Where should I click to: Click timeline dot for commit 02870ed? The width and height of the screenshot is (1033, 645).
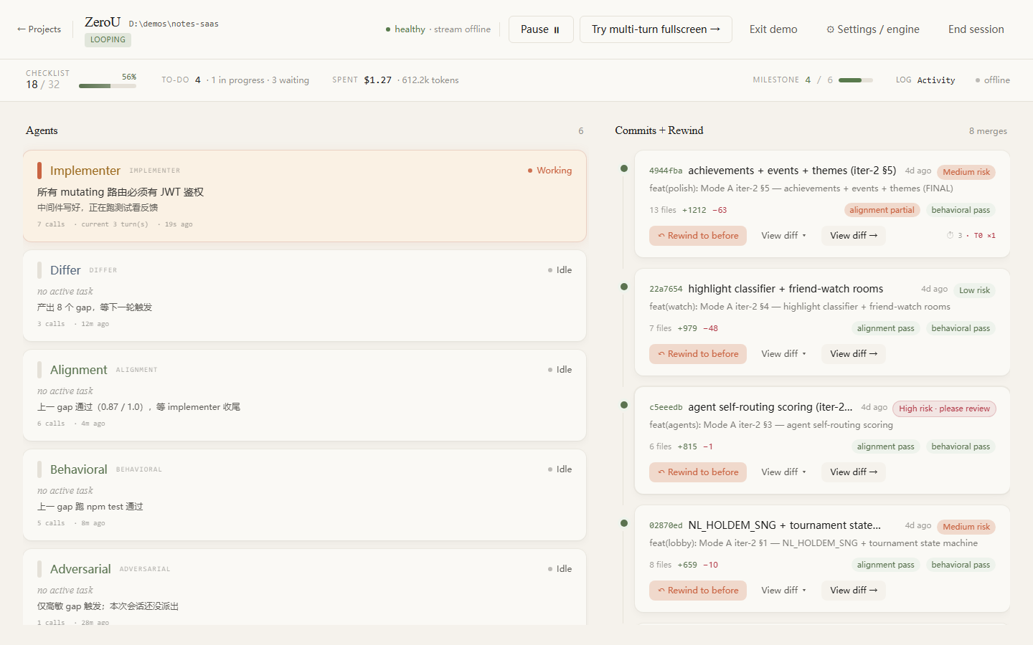624,523
